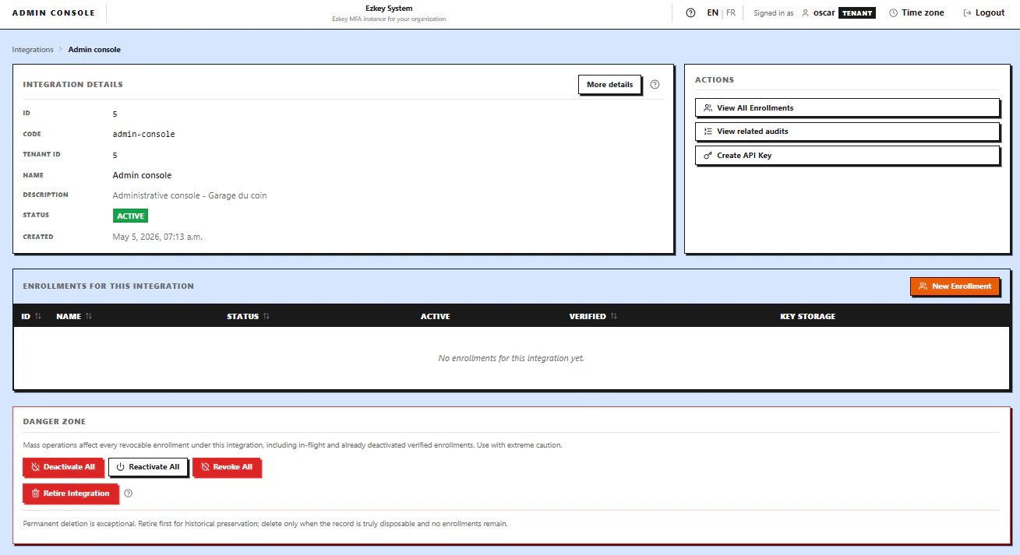Click the DANGER ZONE heading
The width and height of the screenshot is (1020, 555).
[x=55, y=422]
